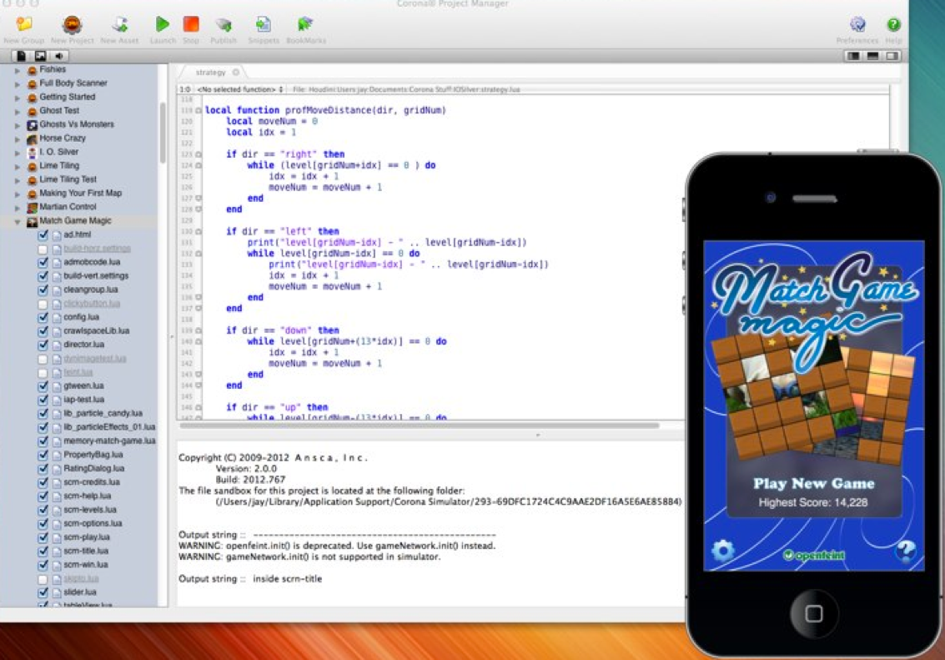
Task: Uncheck the cleangroup.lua checkbox
Action: point(43,290)
